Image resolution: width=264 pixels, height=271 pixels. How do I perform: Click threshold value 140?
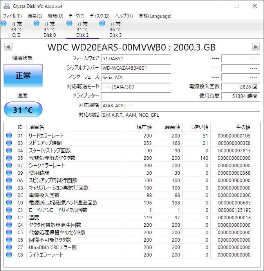[204, 158]
